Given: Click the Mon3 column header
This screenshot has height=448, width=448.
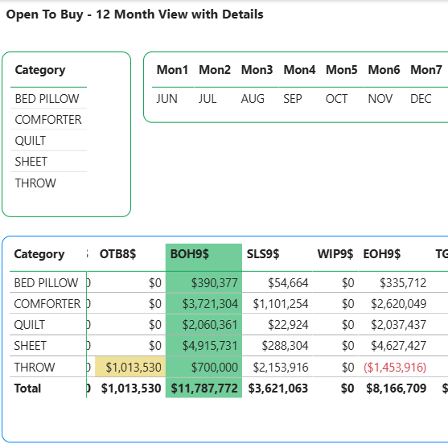Looking at the screenshot, I should pos(257,70).
